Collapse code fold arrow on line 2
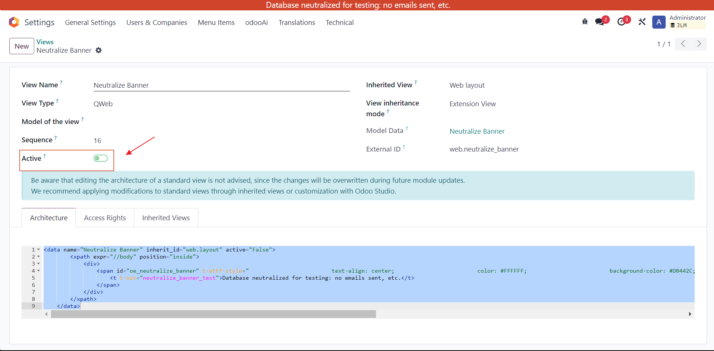This screenshot has height=351, width=714. click(39, 257)
